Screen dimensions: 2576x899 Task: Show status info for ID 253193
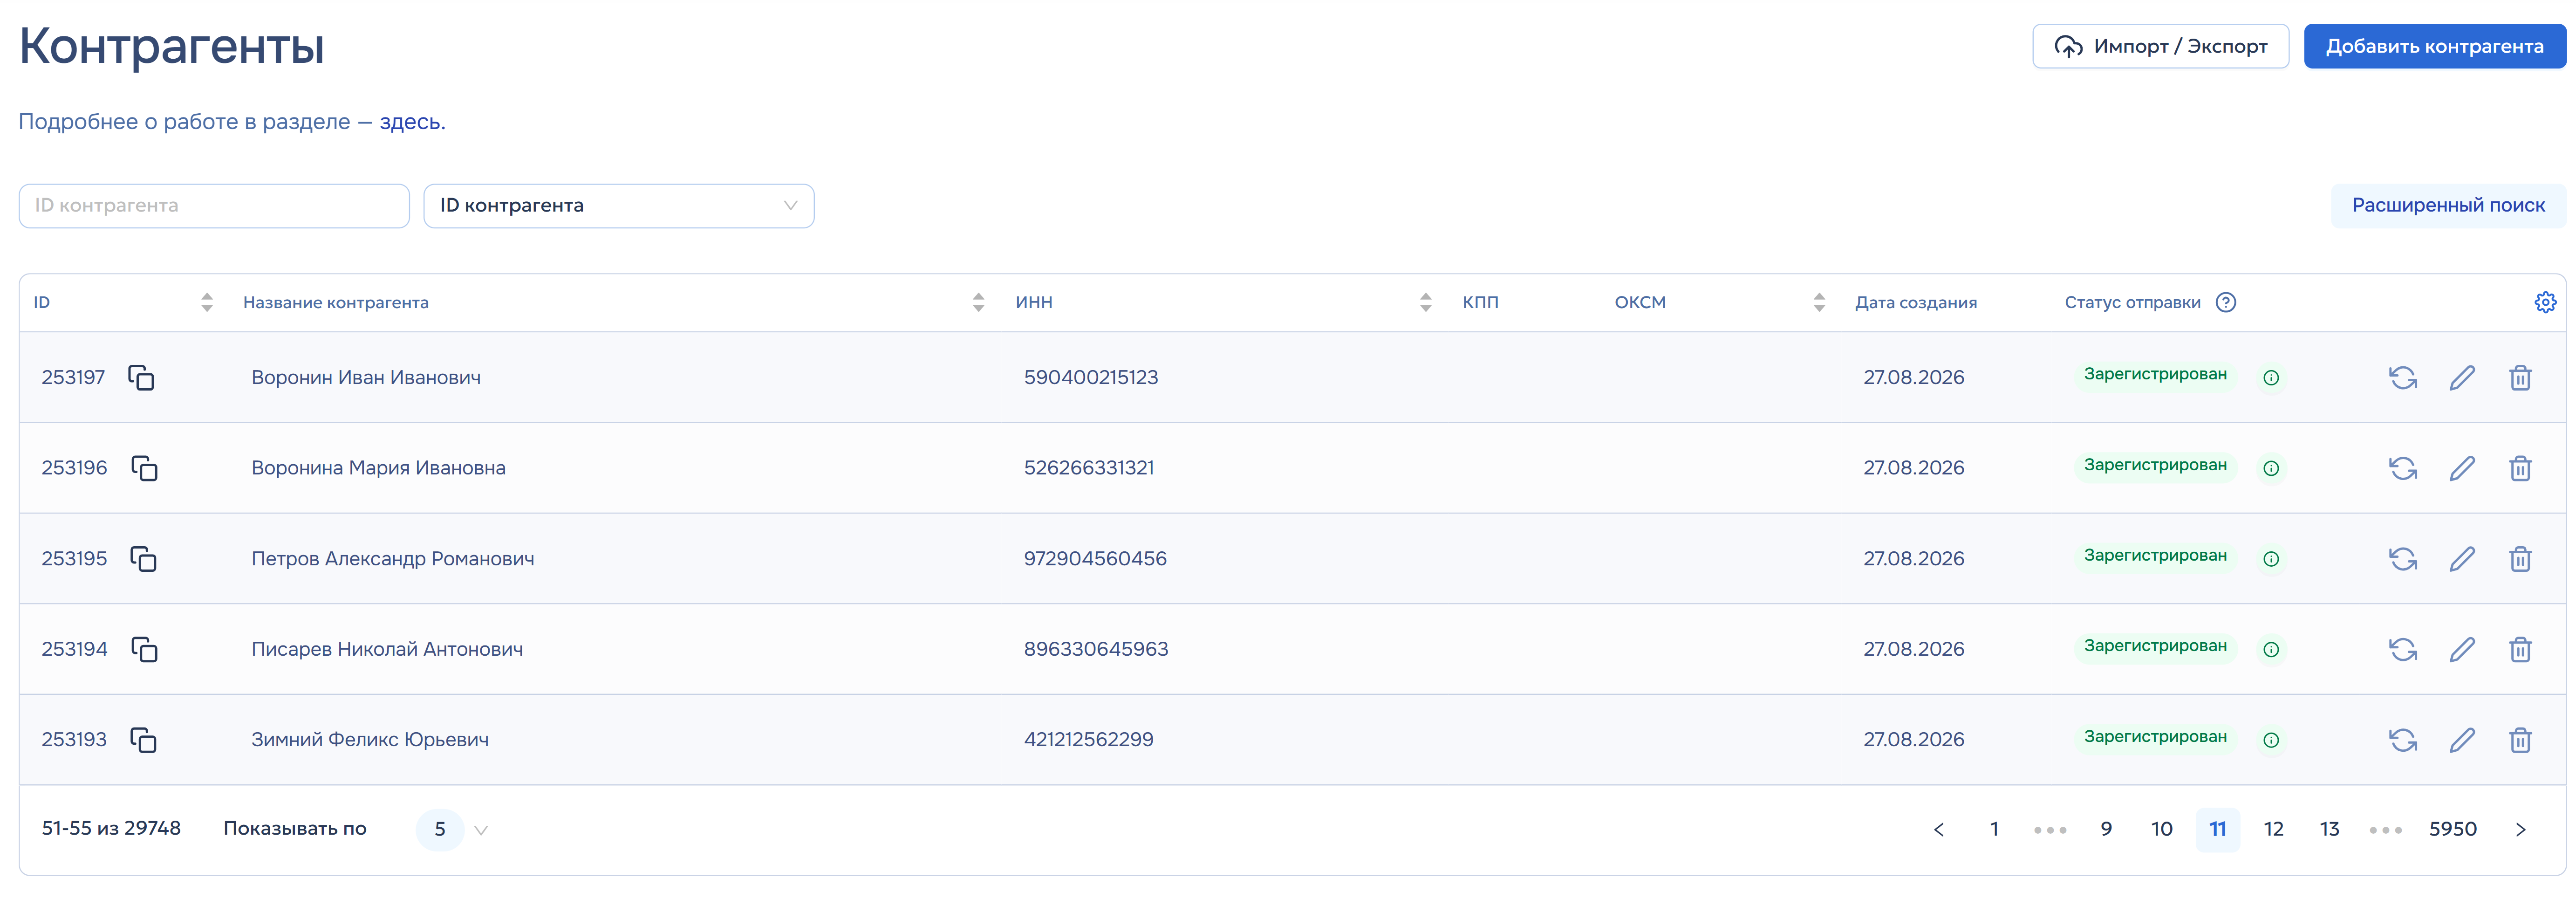(2271, 740)
